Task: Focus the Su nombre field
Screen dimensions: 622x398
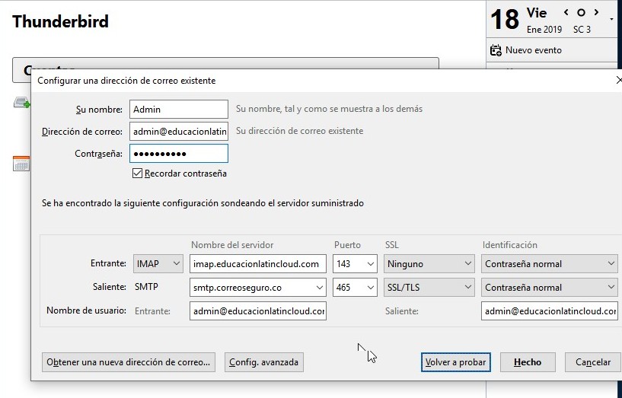Action: coord(179,110)
